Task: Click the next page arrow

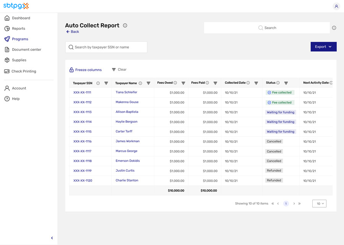Action: click(294, 204)
